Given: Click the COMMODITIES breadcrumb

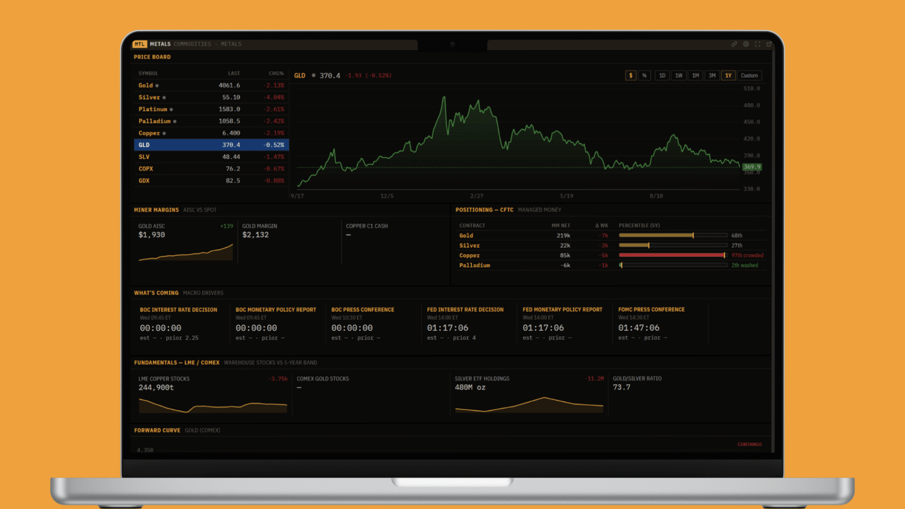Looking at the screenshot, I should click(x=192, y=44).
